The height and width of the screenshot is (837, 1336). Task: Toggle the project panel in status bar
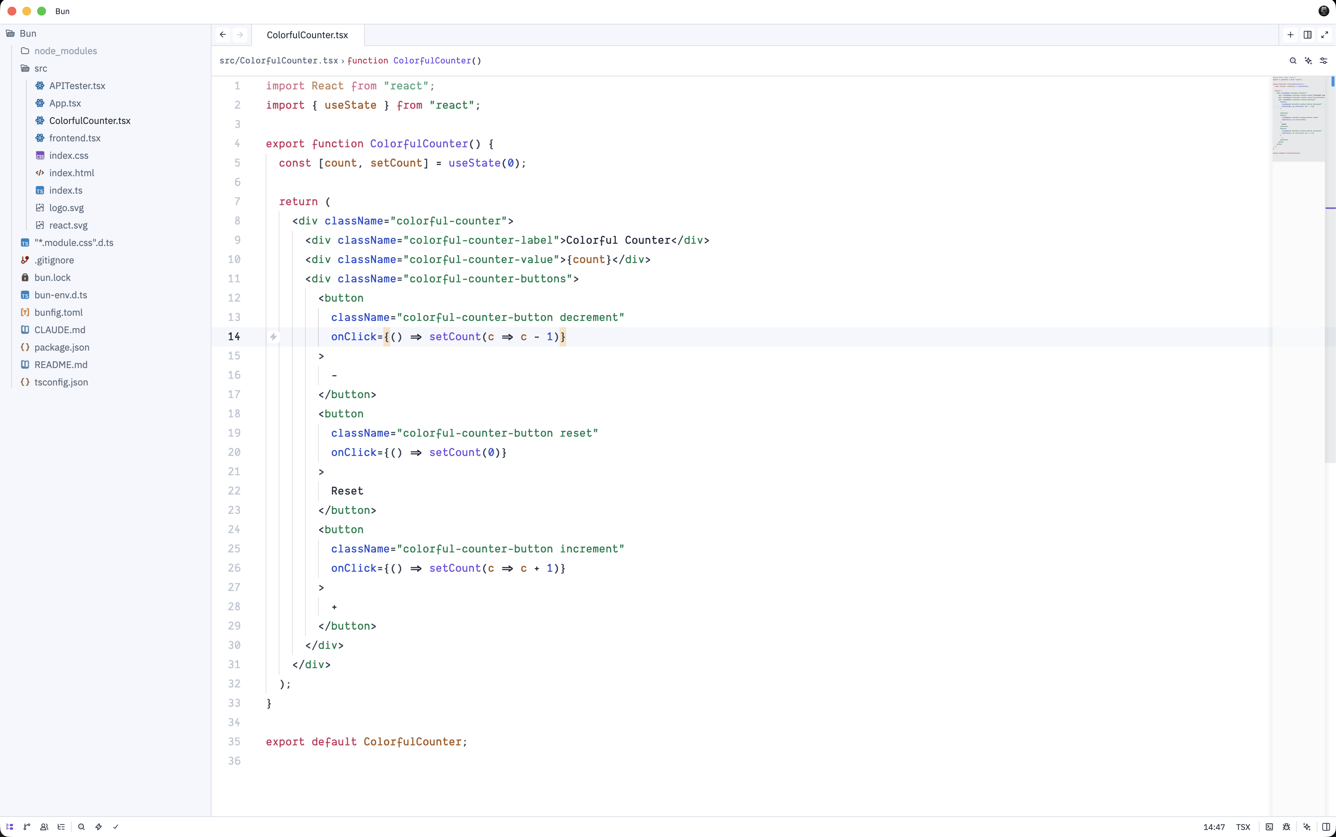point(10,827)
